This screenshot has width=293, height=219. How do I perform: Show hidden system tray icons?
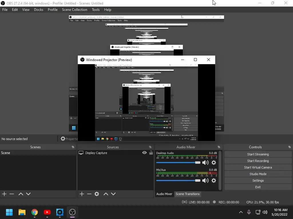point(241,212)
